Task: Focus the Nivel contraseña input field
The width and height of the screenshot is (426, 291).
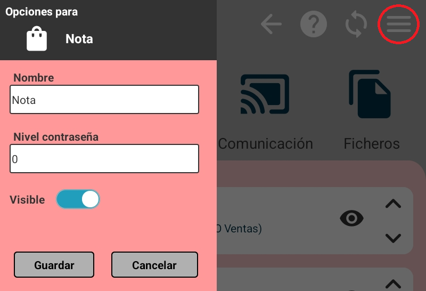Action: pos(104,159)
